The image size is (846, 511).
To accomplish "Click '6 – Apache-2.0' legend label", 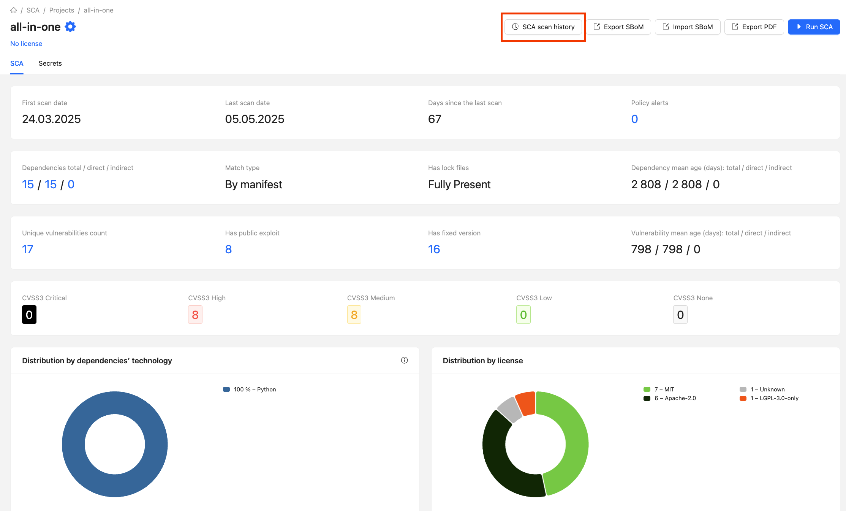I will [x=675, y=398].
